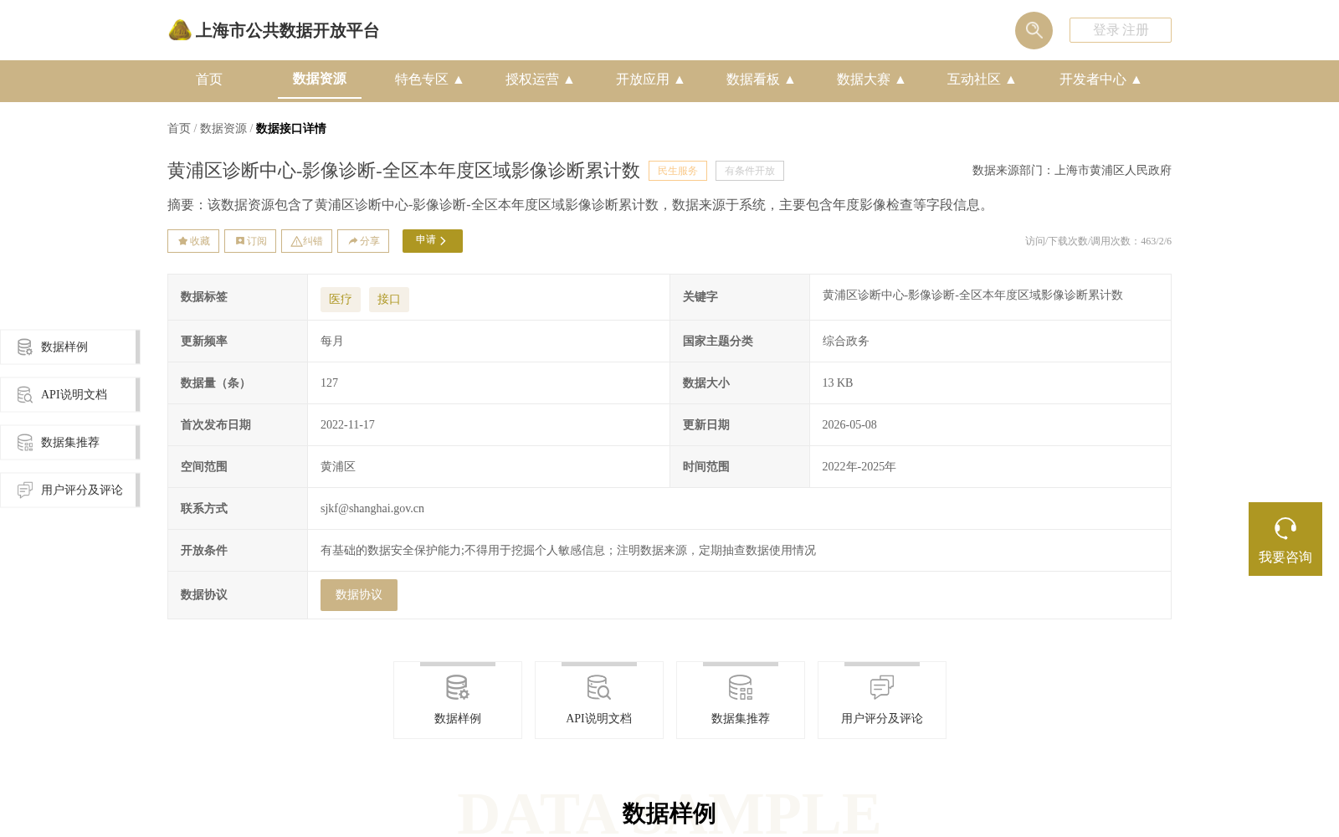Viewport: 1339px width, 837px height.
Task: Click the 有条件开放 label tag
Action: click(x=750, y=171)
